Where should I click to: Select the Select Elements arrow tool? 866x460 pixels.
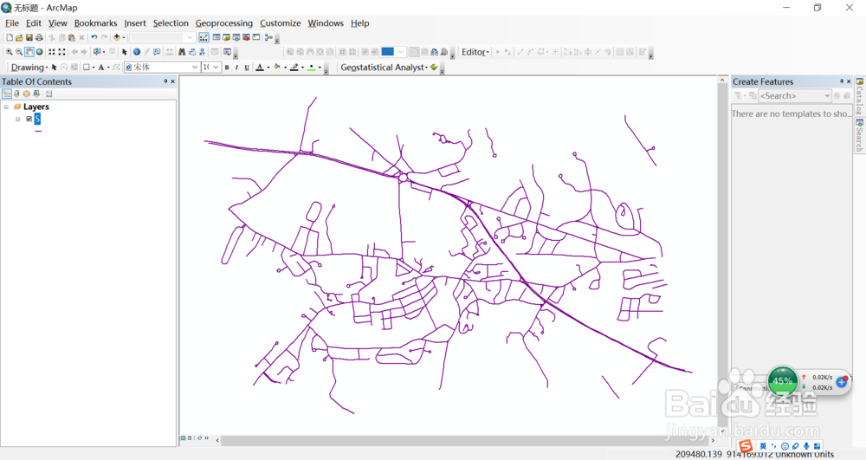click(x=124, y=52)
